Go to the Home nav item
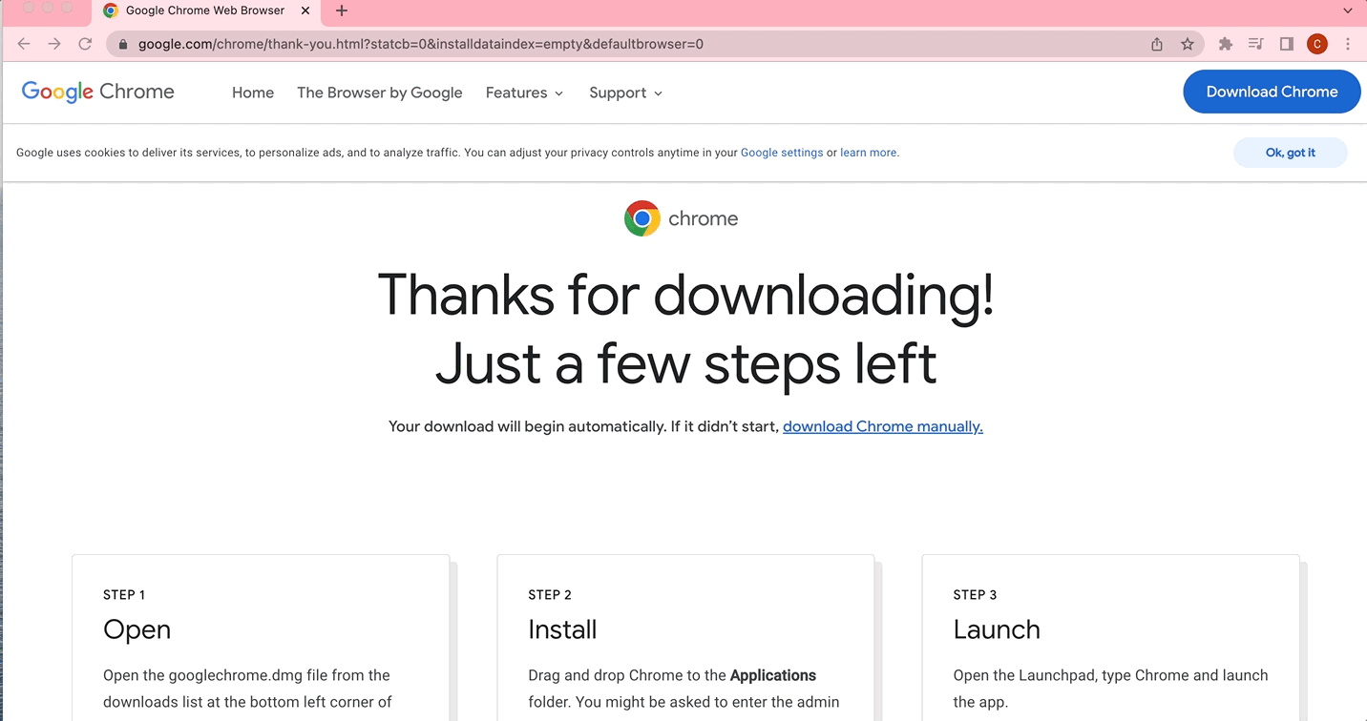 [253, 93]
